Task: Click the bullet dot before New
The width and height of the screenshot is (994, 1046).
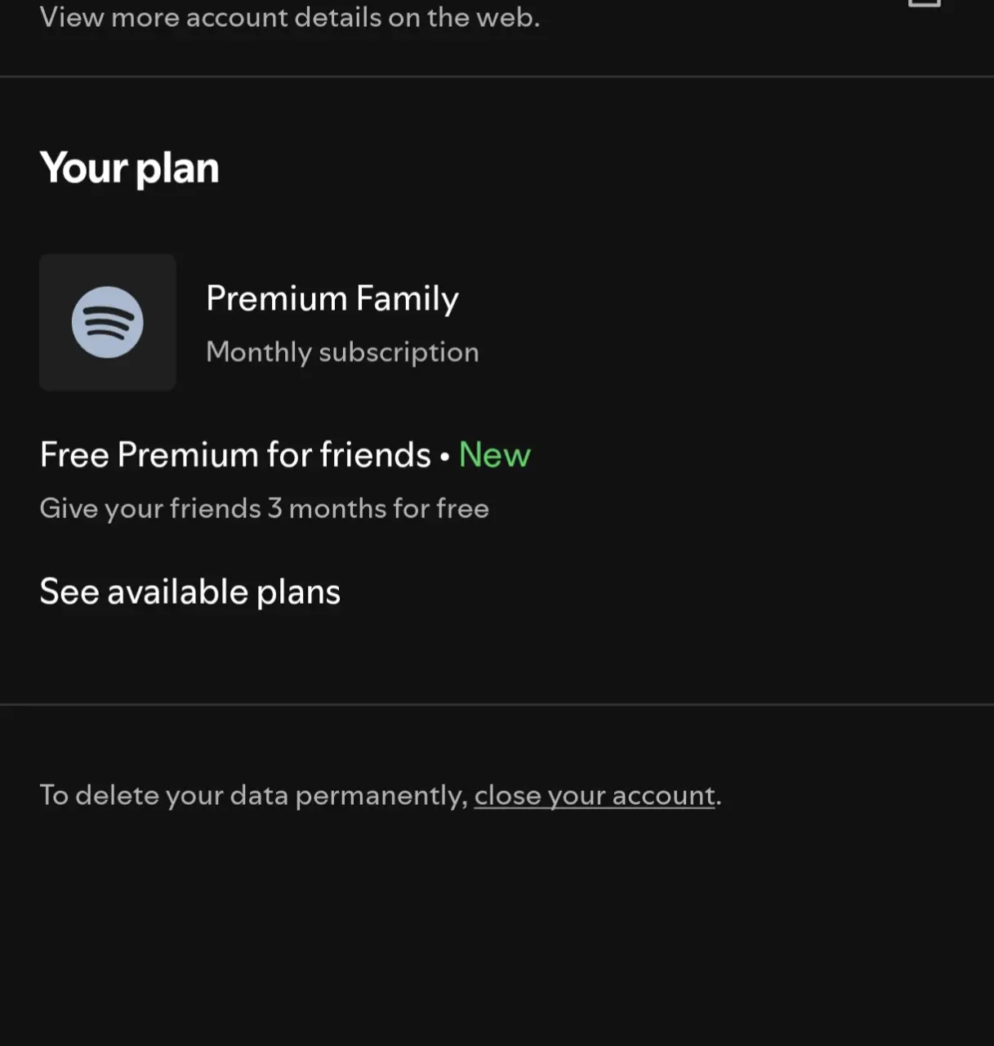Action: coord(444,457)
